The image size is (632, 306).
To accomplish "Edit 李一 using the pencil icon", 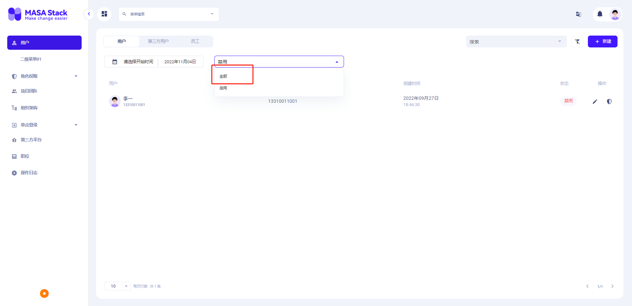I will pyautogui.click(x=594, y=101).
